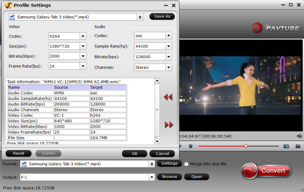Viewport: 304px width, 192px height.
Task: Expand the Format dropdown in main window
Action: pyautogui.click(x=152, y=164)
